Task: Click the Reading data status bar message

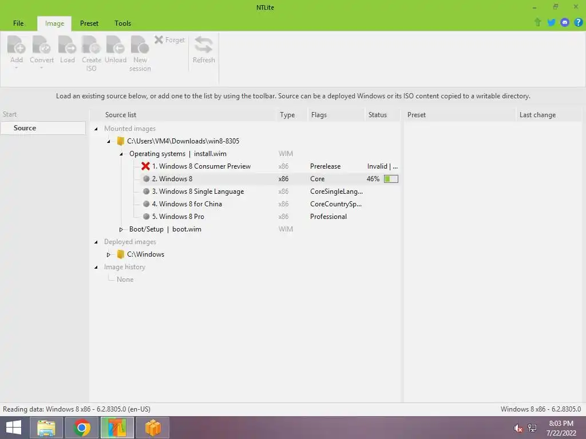Action: [77, 409]
